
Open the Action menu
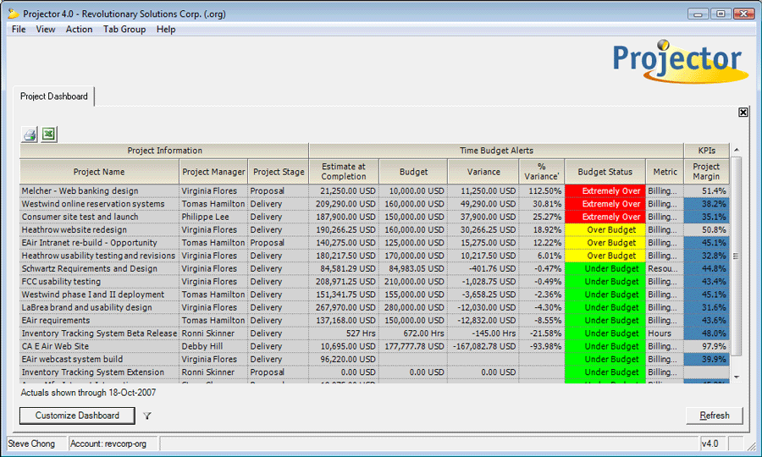point(79,29)
